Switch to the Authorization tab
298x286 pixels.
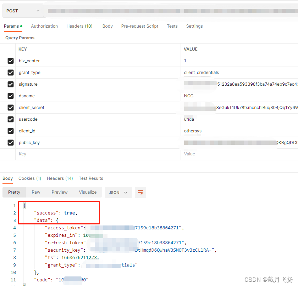pyautogui.click(x=44, y=26)
